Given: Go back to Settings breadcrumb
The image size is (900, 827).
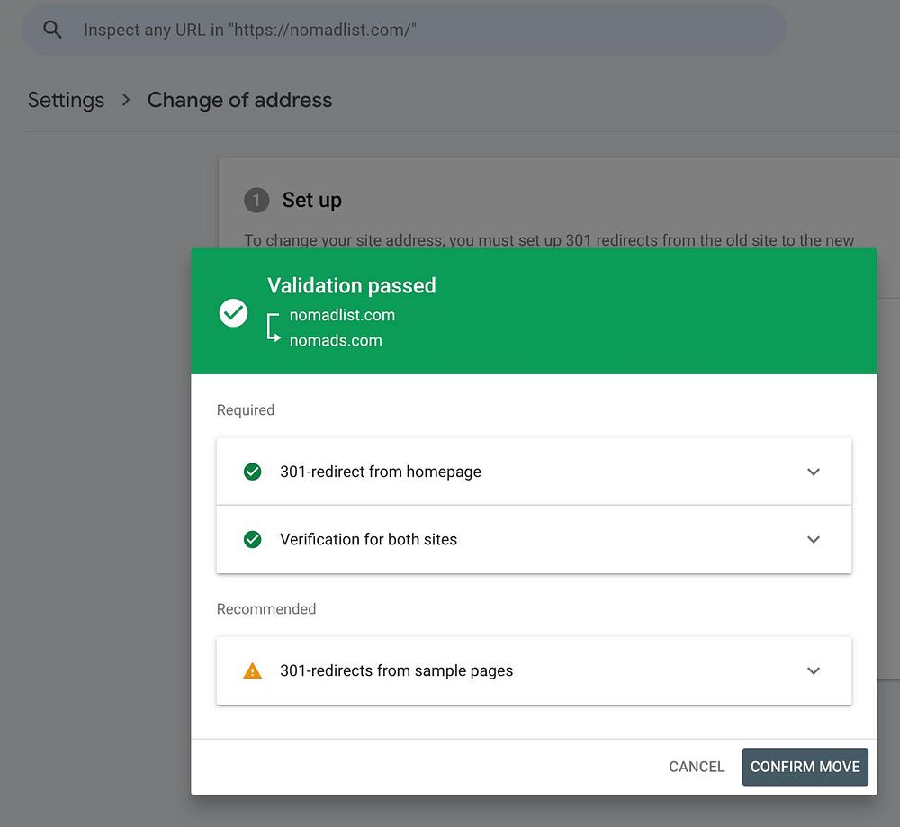Looking at the screenshot, I should click(x=66, y=100).
